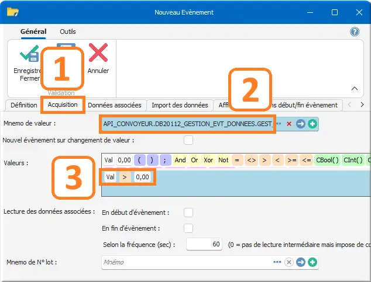The width and height of the screenshot is (371, 282).
Task: Insert the less-than operator
Action: pos(277,160)
